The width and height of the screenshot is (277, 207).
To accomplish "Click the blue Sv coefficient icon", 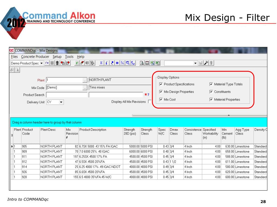I will (x=133, y=63).
